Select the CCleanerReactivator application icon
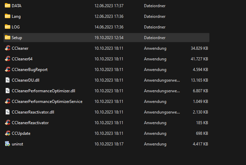 [x=8, y=123]
